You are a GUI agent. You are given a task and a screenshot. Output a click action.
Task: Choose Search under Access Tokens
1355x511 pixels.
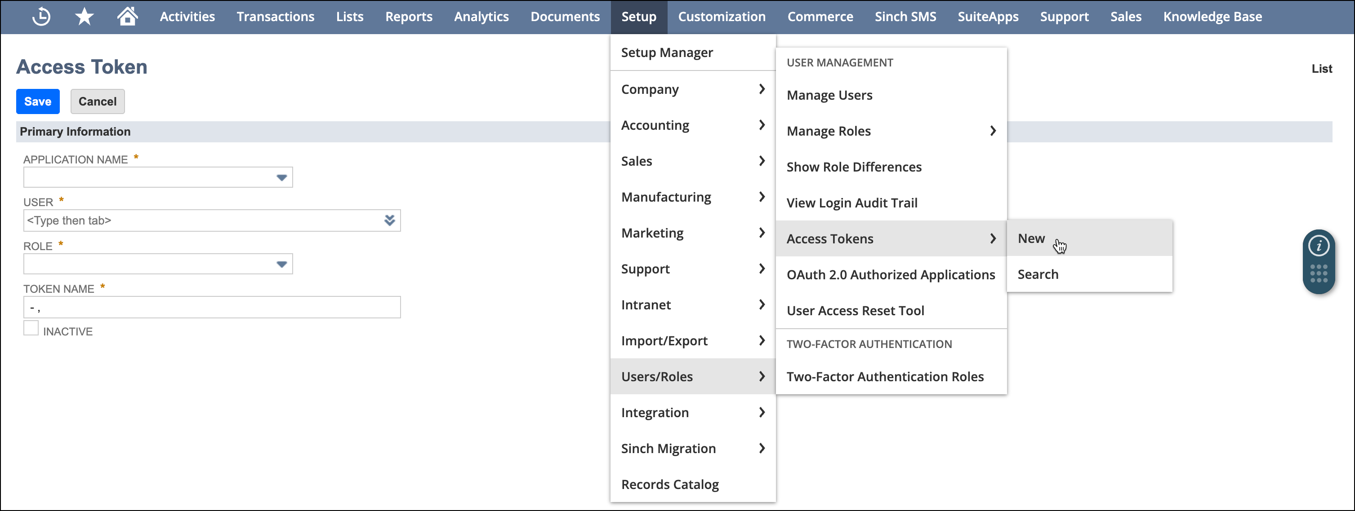pos(1089,274)
